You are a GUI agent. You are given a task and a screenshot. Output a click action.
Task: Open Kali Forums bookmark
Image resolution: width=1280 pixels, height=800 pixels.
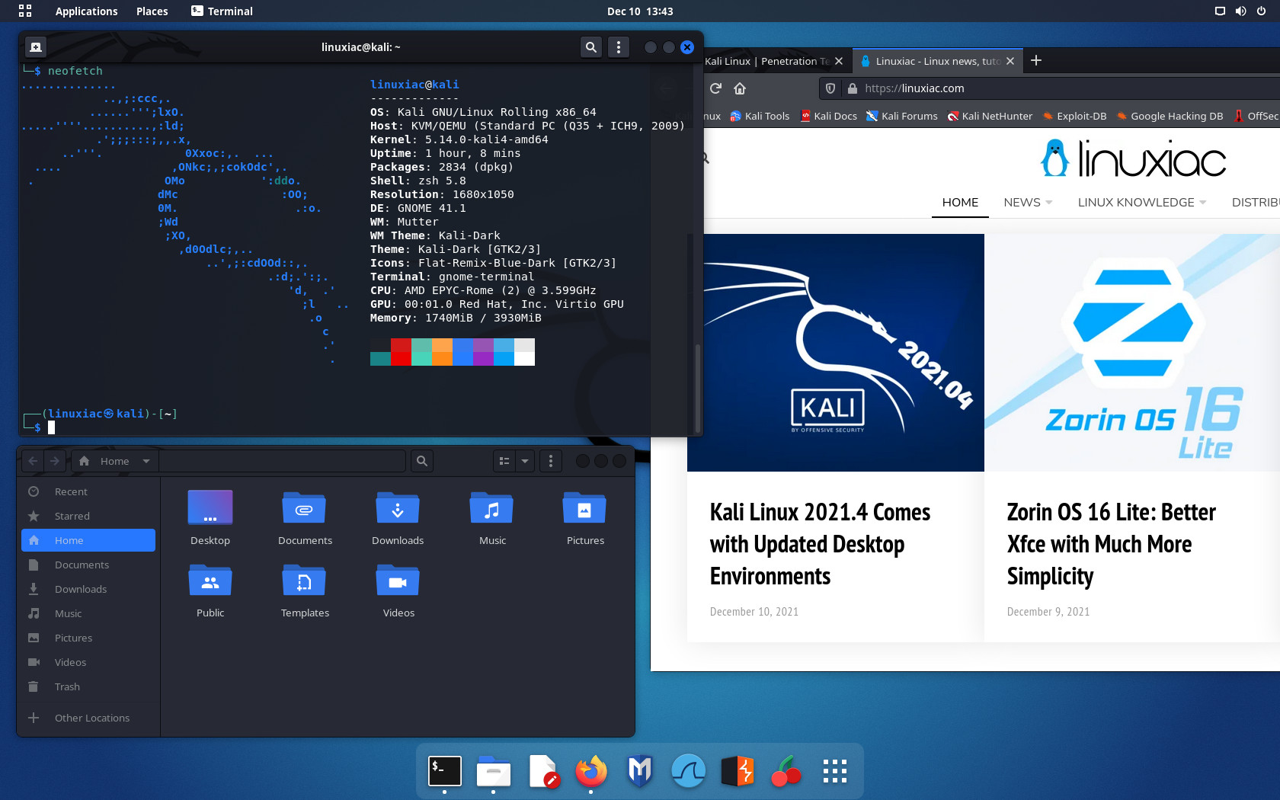click(902, 116)
